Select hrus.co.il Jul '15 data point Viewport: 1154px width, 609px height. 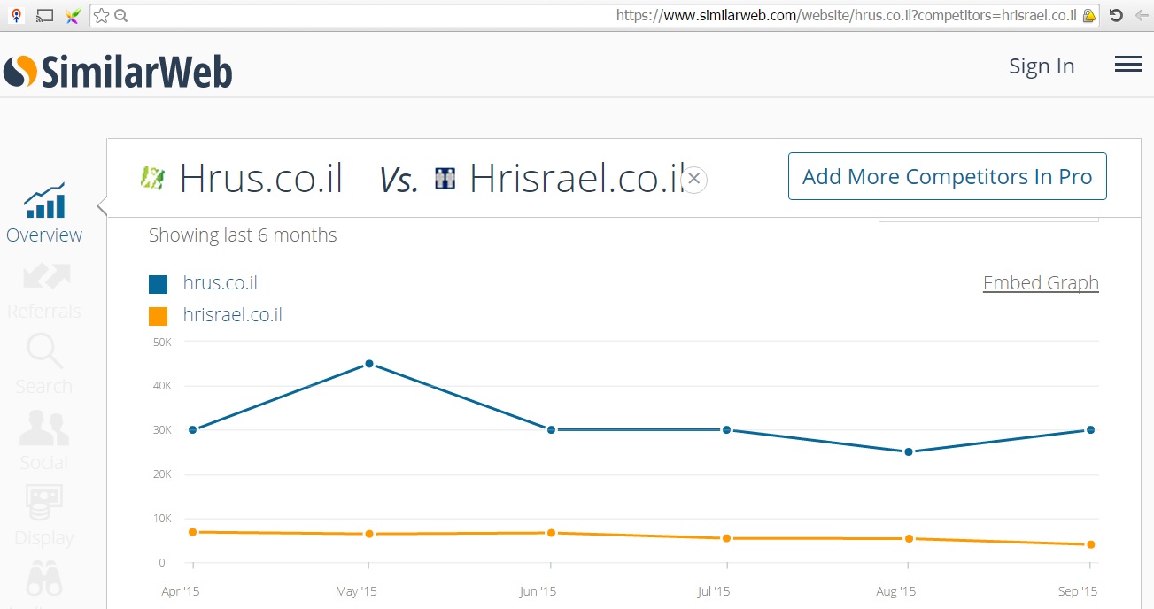coord(726,430)
